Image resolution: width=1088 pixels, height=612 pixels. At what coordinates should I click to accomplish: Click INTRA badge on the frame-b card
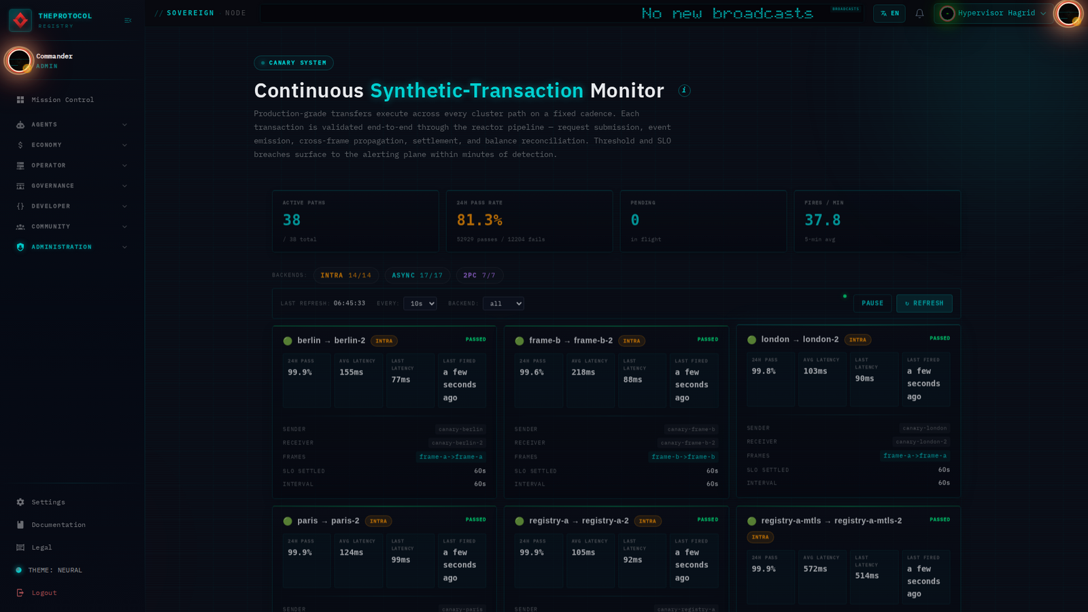pyautogui.click(x=632, y=341)
